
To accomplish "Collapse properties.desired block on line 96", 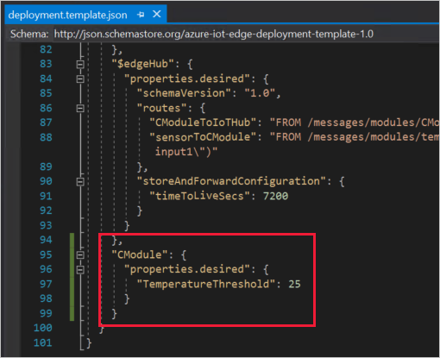I will (80, 270).
